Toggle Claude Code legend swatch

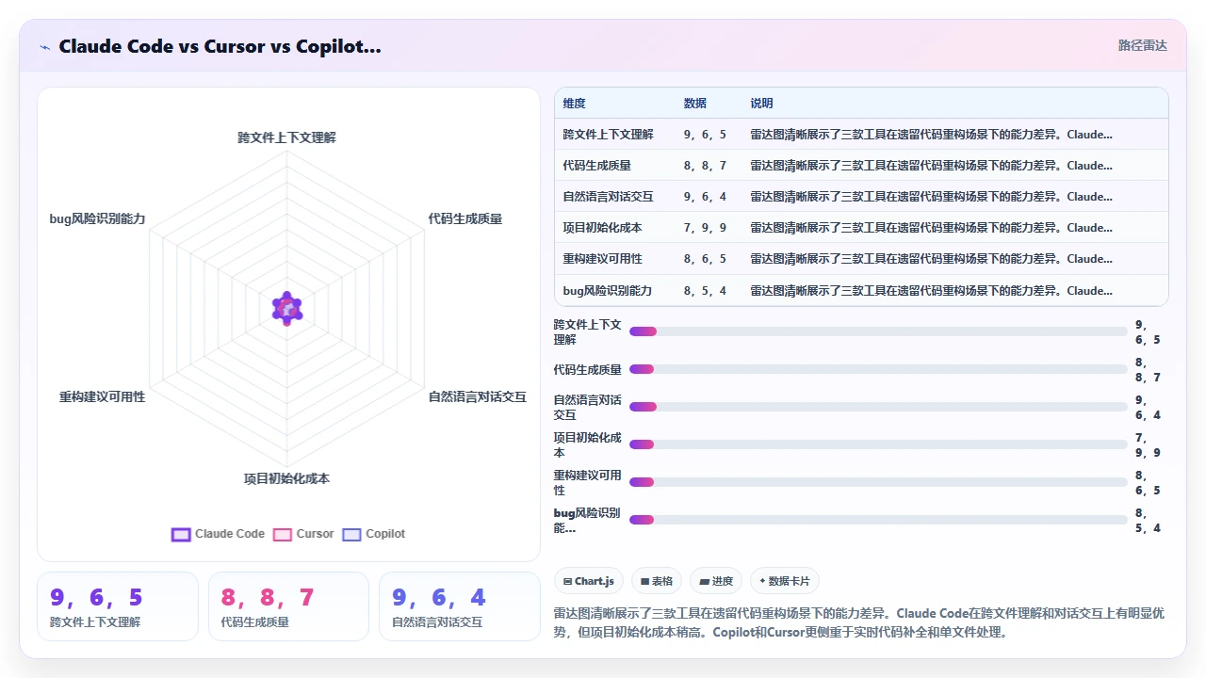tap(181, 534)
